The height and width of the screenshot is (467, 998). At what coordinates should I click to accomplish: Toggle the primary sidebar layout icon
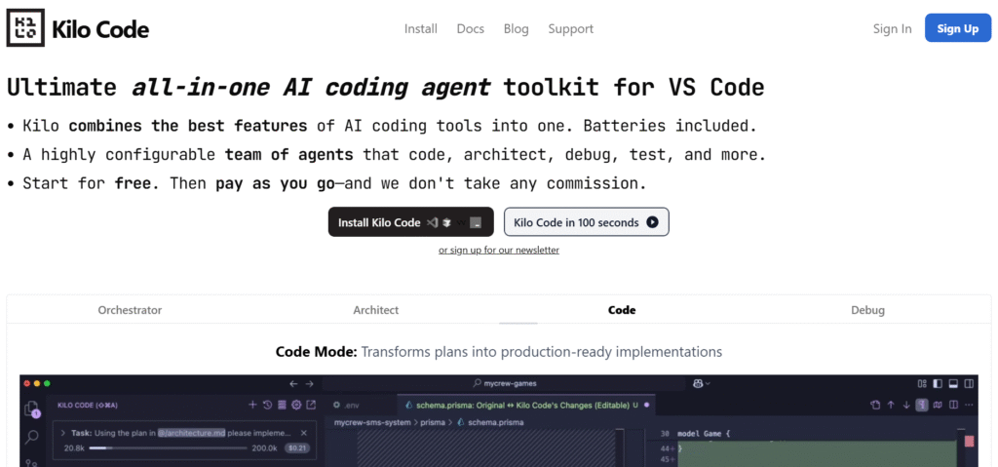(938, 383)
